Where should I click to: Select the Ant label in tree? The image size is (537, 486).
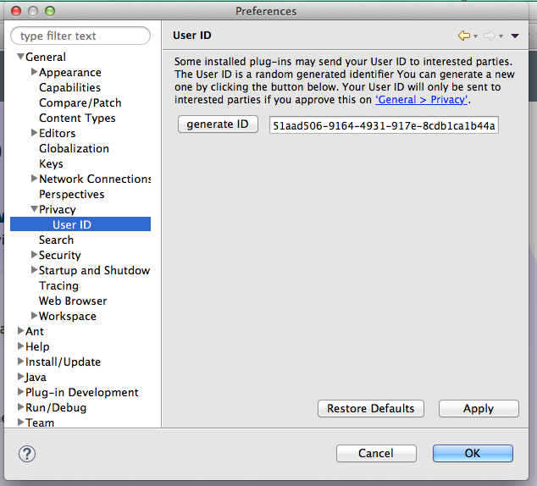tap(35, 331)
